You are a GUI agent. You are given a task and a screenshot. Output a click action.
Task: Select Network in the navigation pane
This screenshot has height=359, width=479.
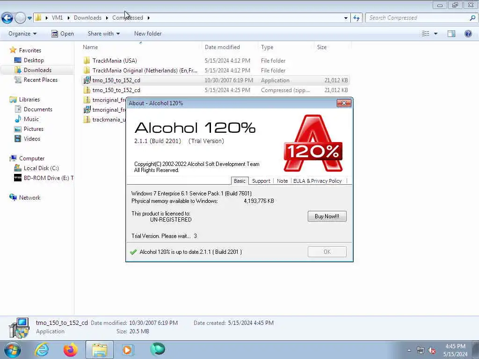25,198
